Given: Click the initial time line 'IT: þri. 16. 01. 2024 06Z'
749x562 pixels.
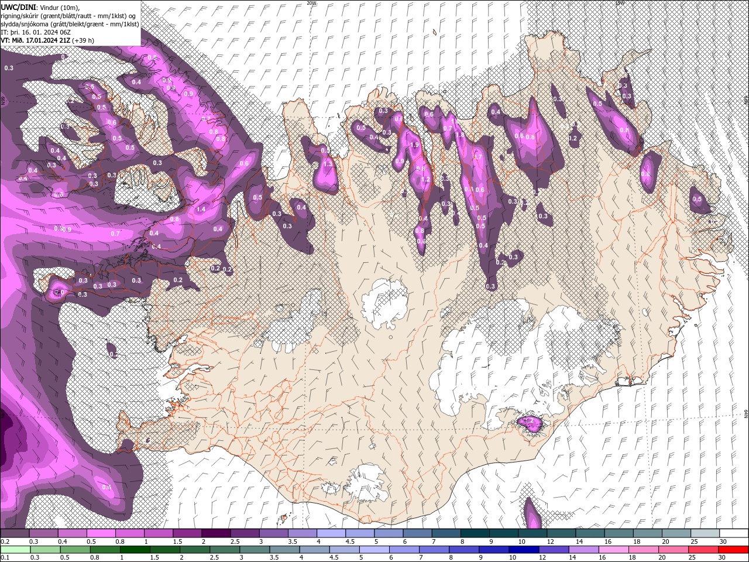Looking at the screenshot, I should (36, 32).
